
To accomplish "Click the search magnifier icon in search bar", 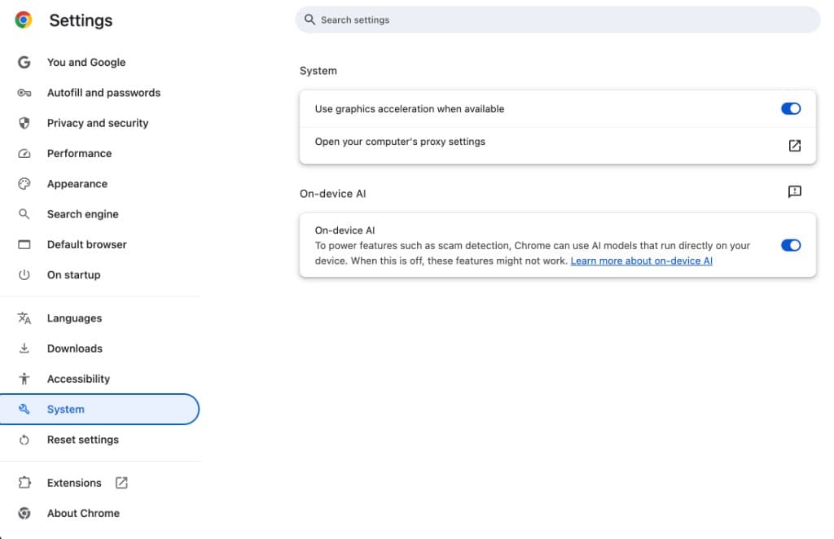I will pyautogui.click(x=309, y=20).
